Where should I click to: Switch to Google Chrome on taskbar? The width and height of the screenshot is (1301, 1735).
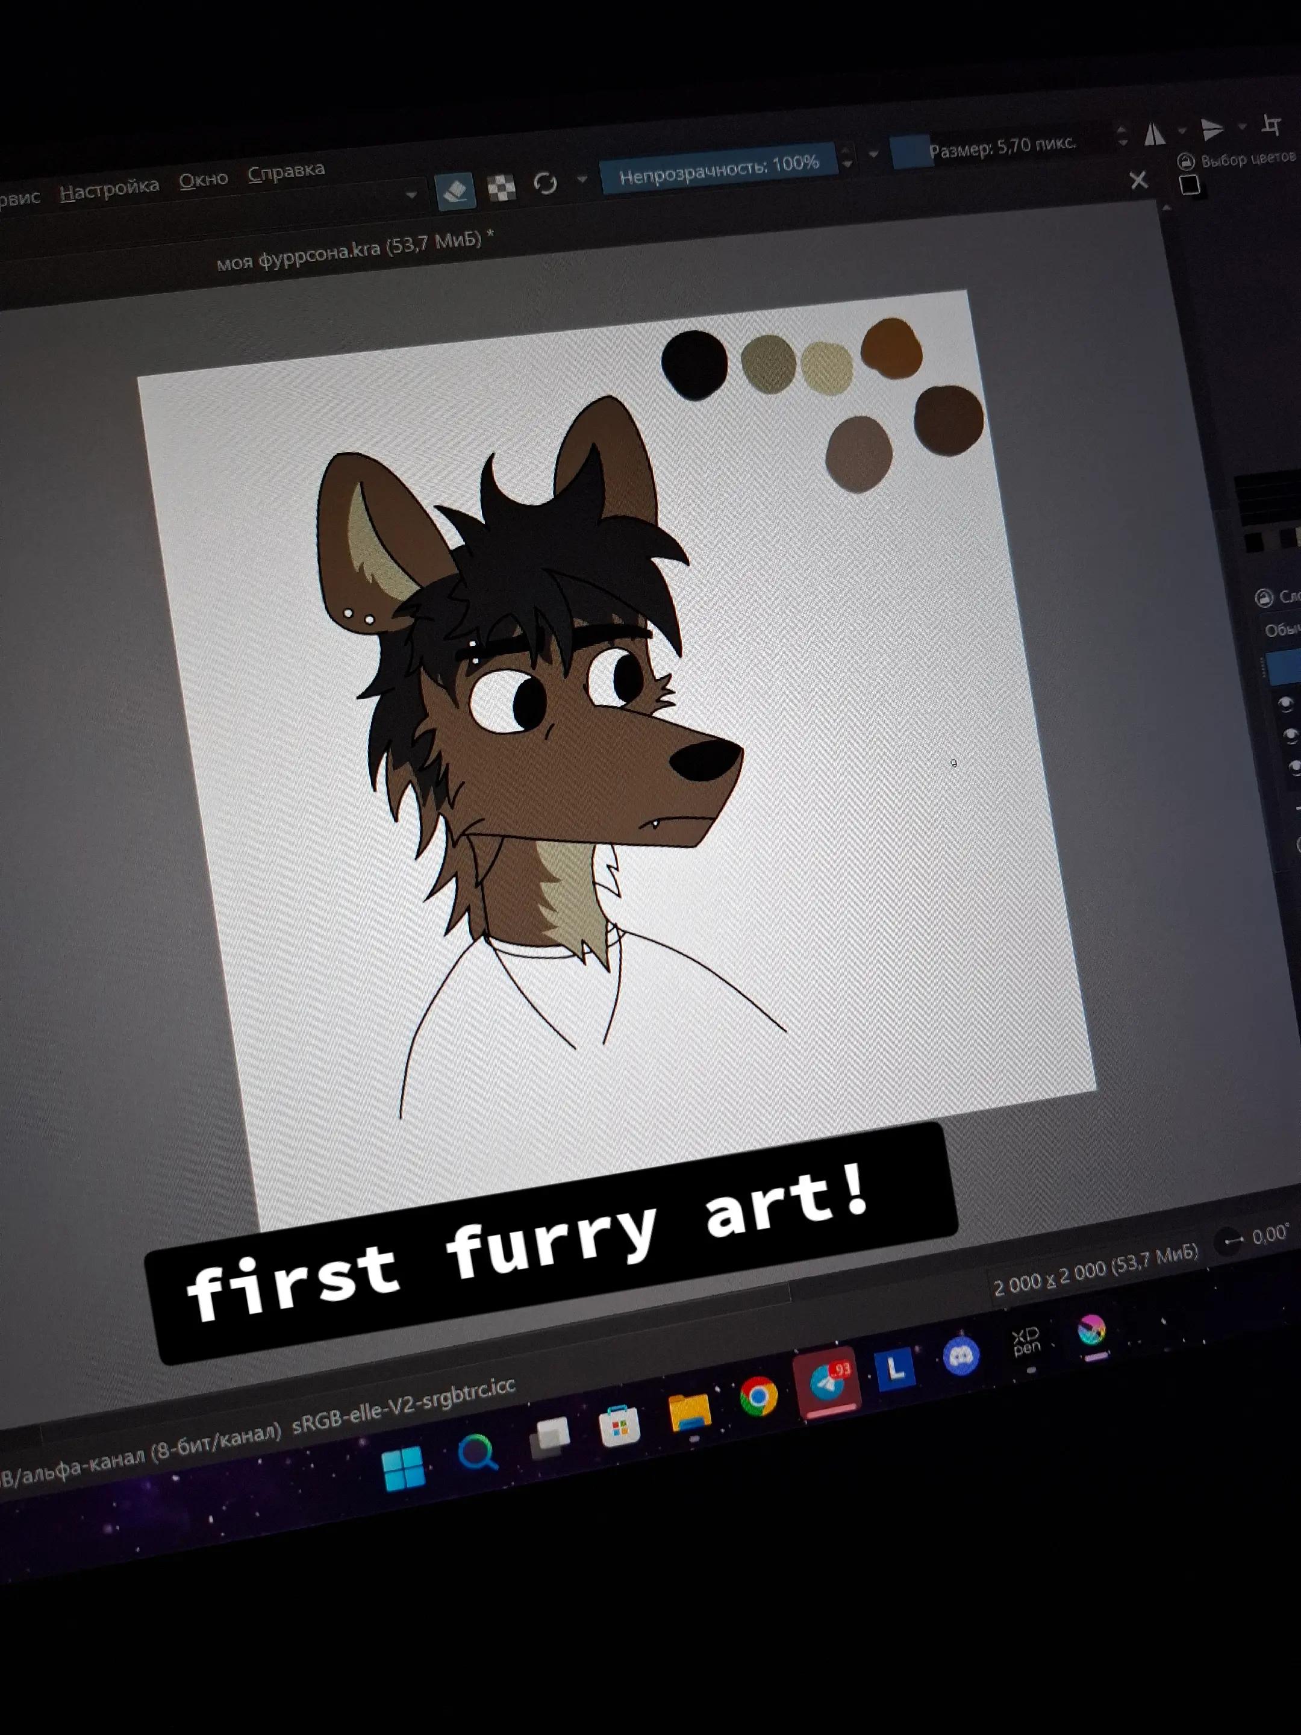click(x=758, y=1396)
